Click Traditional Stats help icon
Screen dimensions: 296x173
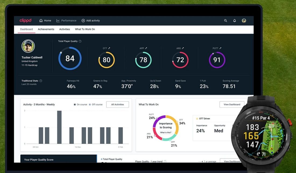pos(41,81)
